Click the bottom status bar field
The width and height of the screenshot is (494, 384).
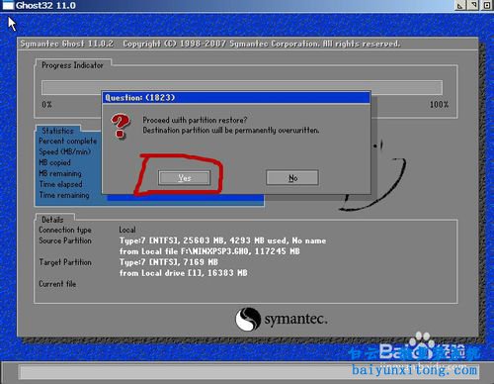(x=249, y=372)
